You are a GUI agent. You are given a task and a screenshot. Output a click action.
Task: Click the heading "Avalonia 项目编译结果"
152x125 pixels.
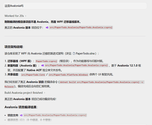click(21, 107)
